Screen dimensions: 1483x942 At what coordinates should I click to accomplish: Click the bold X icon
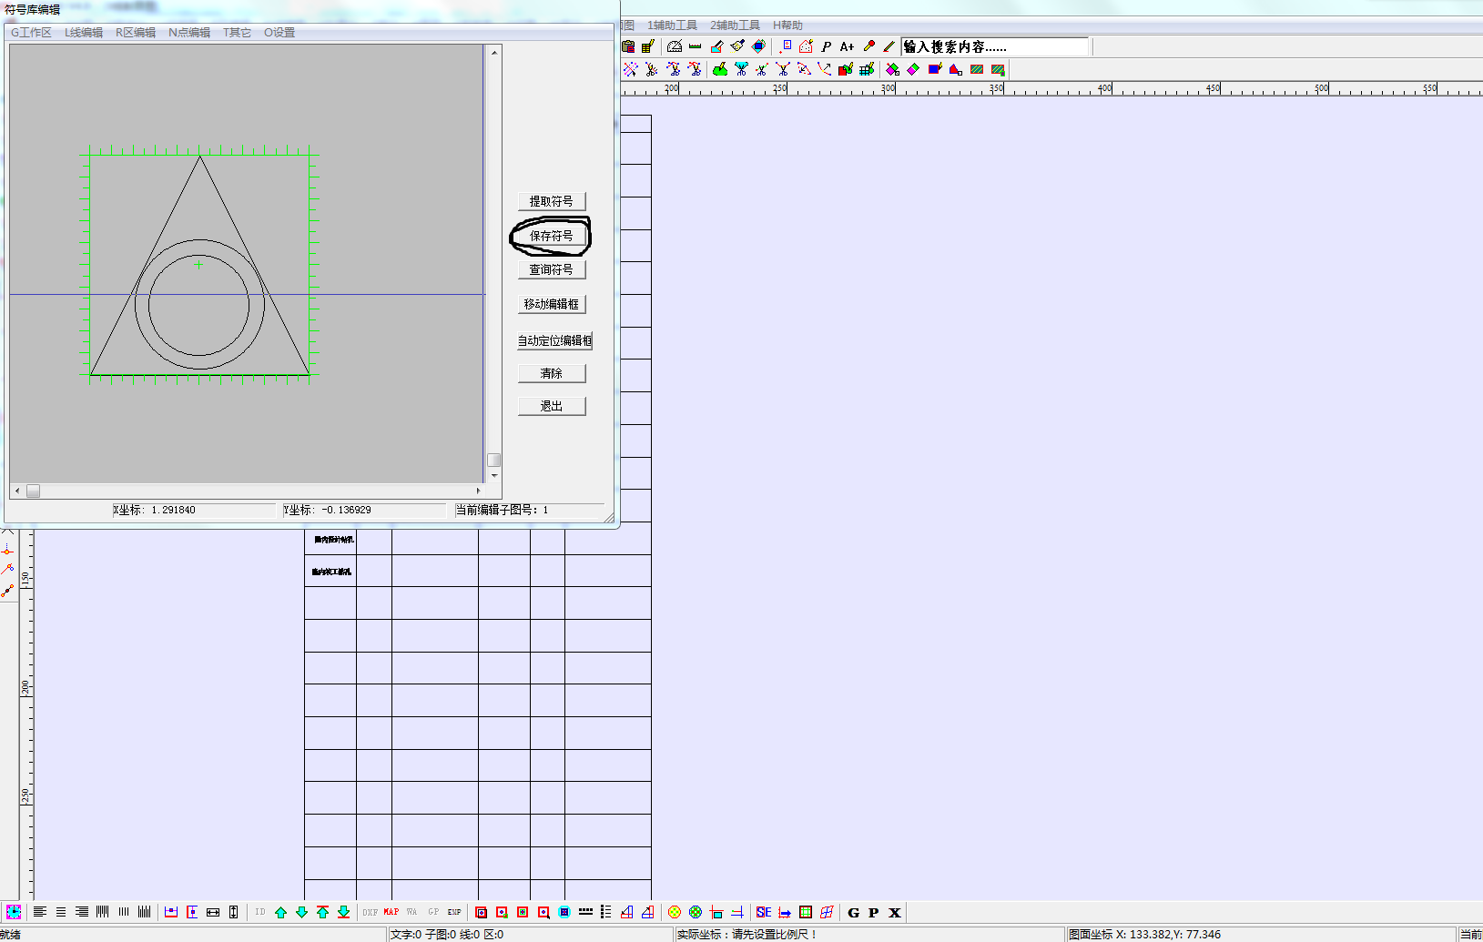click(x=895, y=912)
